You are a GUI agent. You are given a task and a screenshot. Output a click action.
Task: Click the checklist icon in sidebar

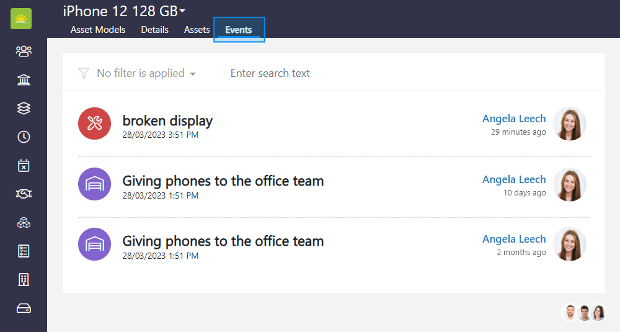click(24, 251)
